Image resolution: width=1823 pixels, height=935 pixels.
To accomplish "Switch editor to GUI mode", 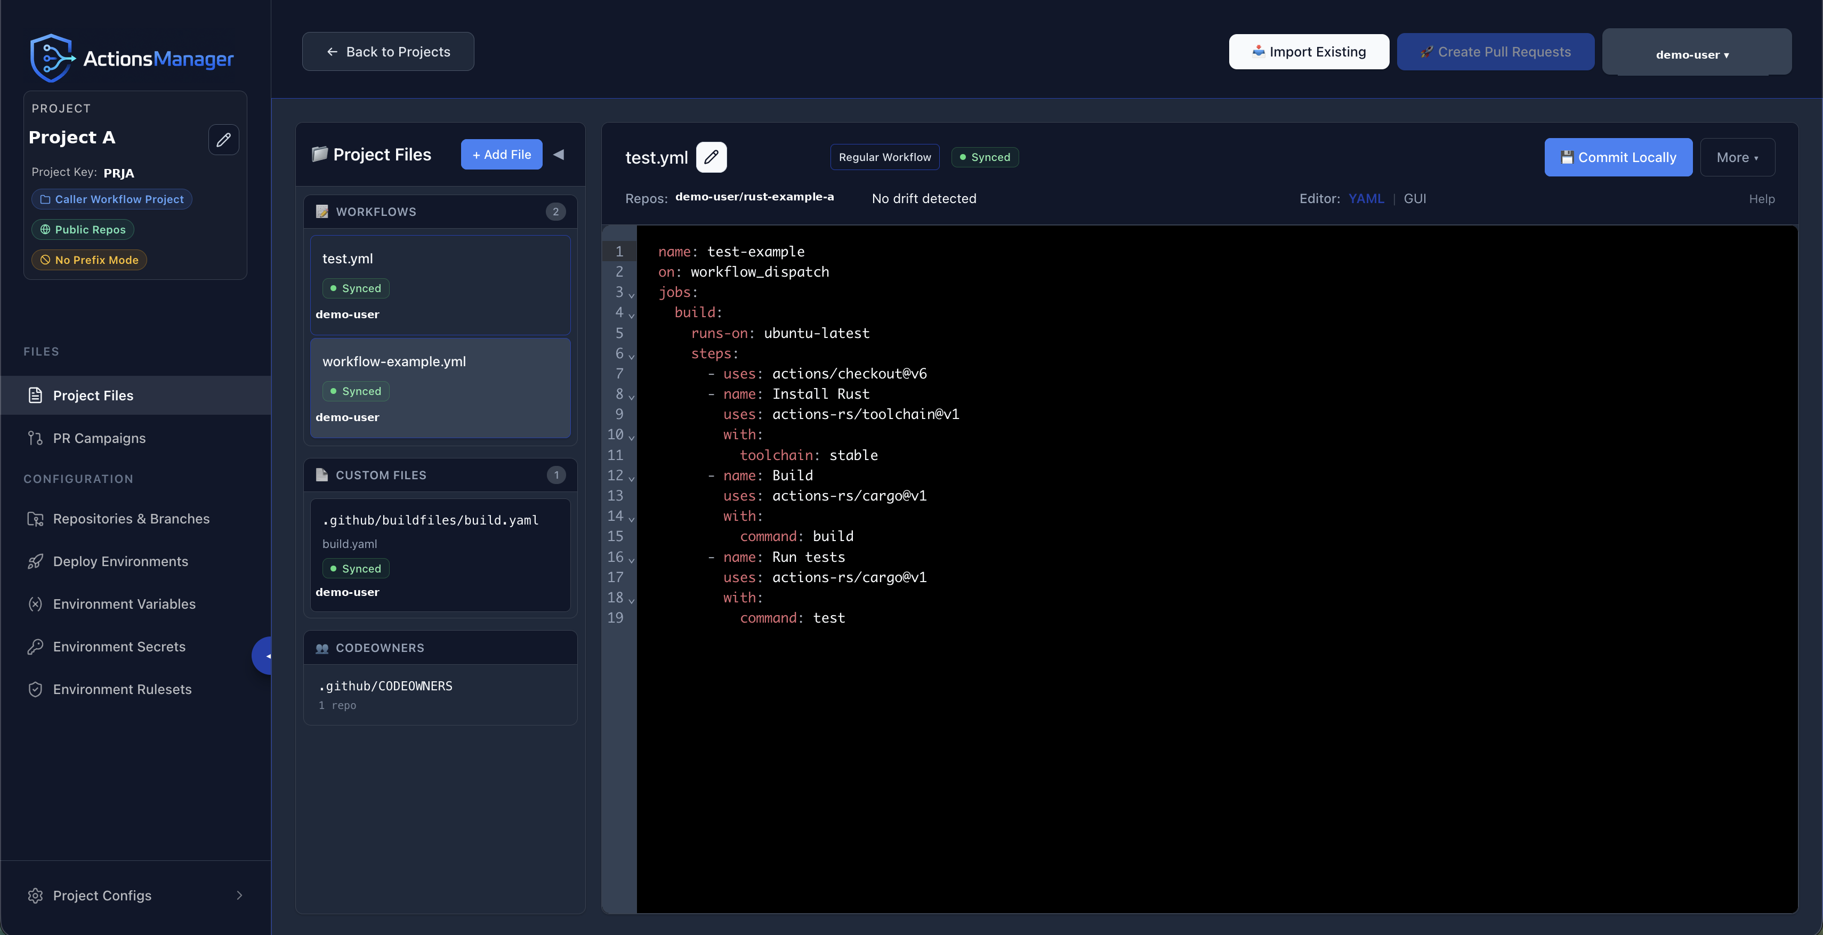I will tap(1415, 199).
